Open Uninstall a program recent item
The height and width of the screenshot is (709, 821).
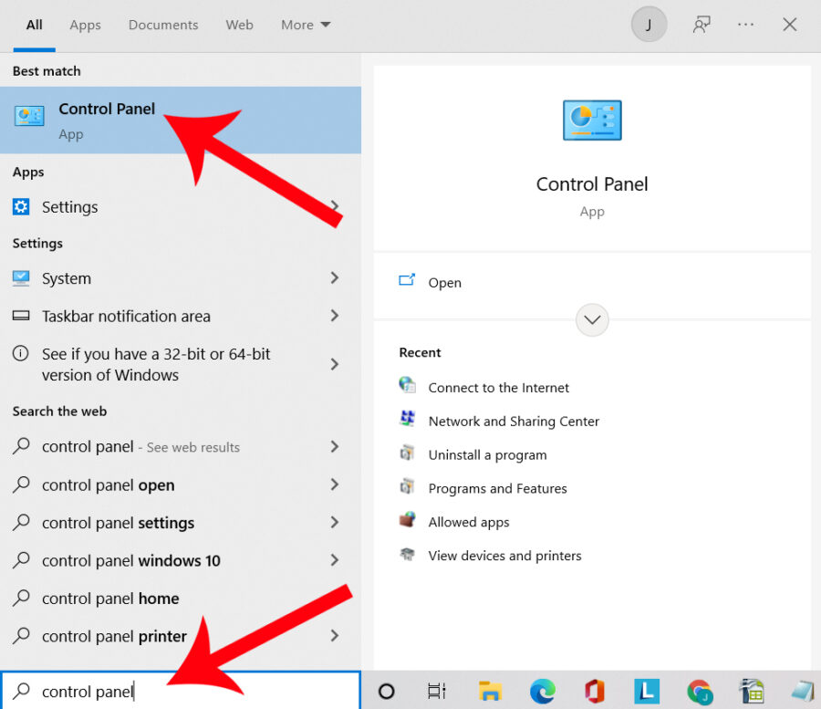click(487, 455)
